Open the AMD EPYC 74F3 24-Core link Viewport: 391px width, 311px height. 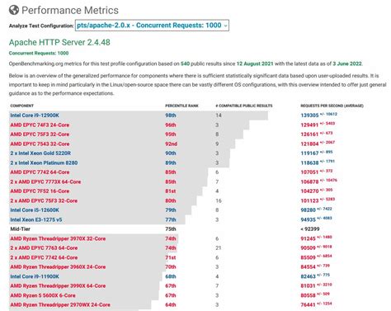(x=40, y=125)
